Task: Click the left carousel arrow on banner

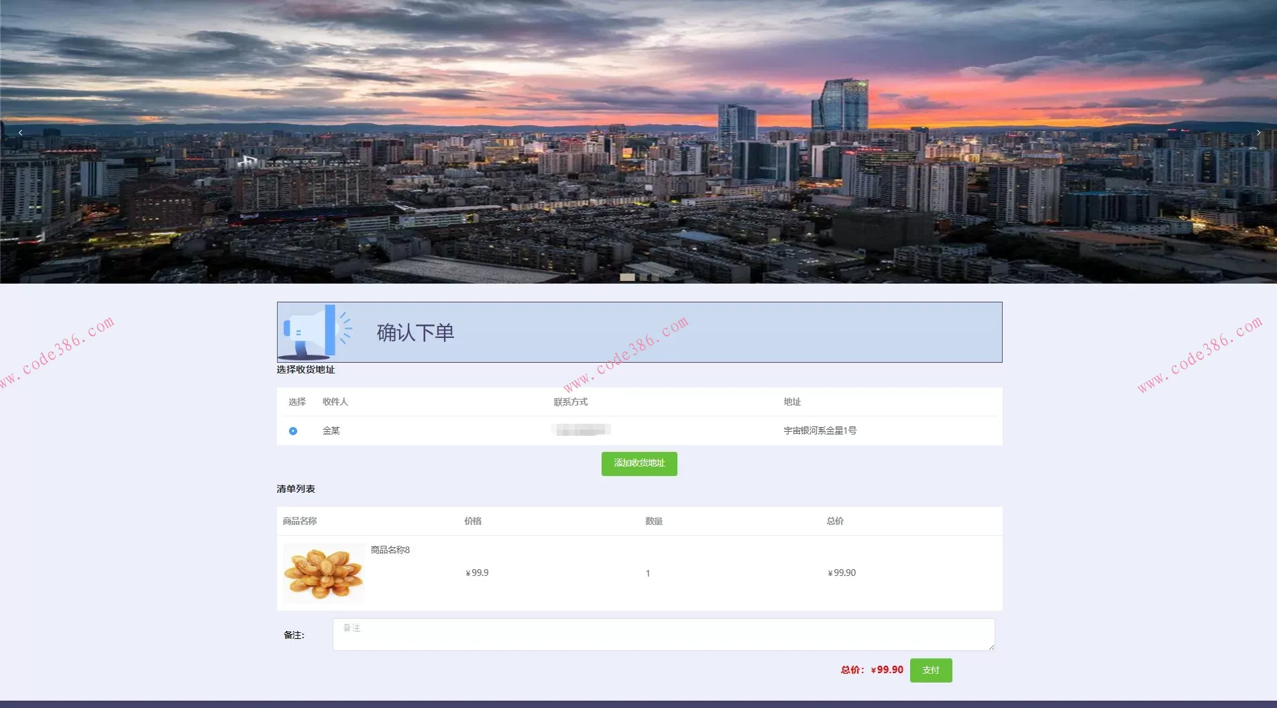Action: coord(20,132)
